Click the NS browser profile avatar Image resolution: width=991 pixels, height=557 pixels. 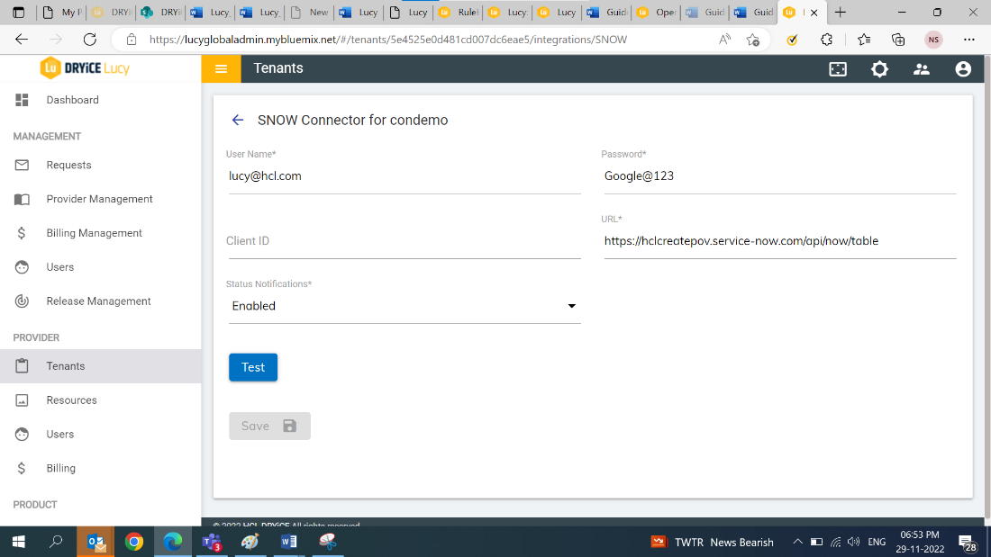point(933,40)
